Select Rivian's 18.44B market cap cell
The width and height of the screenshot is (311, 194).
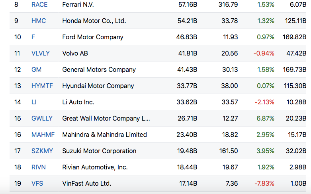(187, 167)
